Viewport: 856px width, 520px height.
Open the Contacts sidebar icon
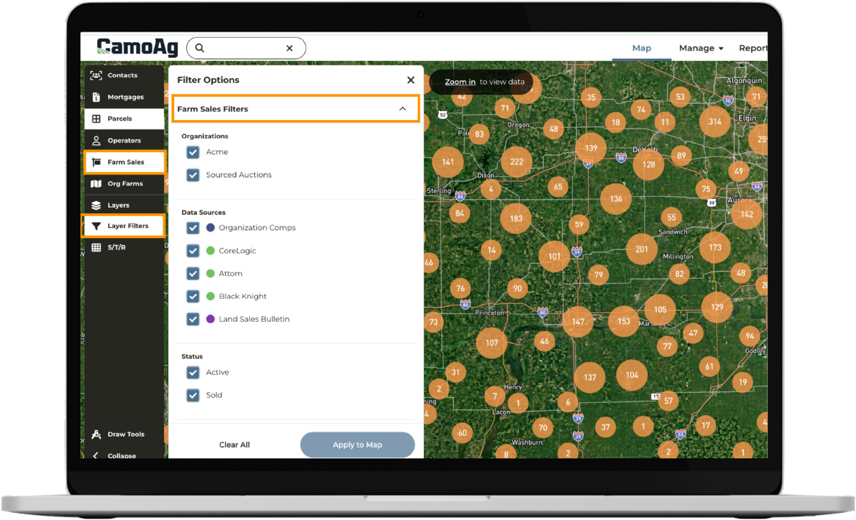tap(96, 75)
